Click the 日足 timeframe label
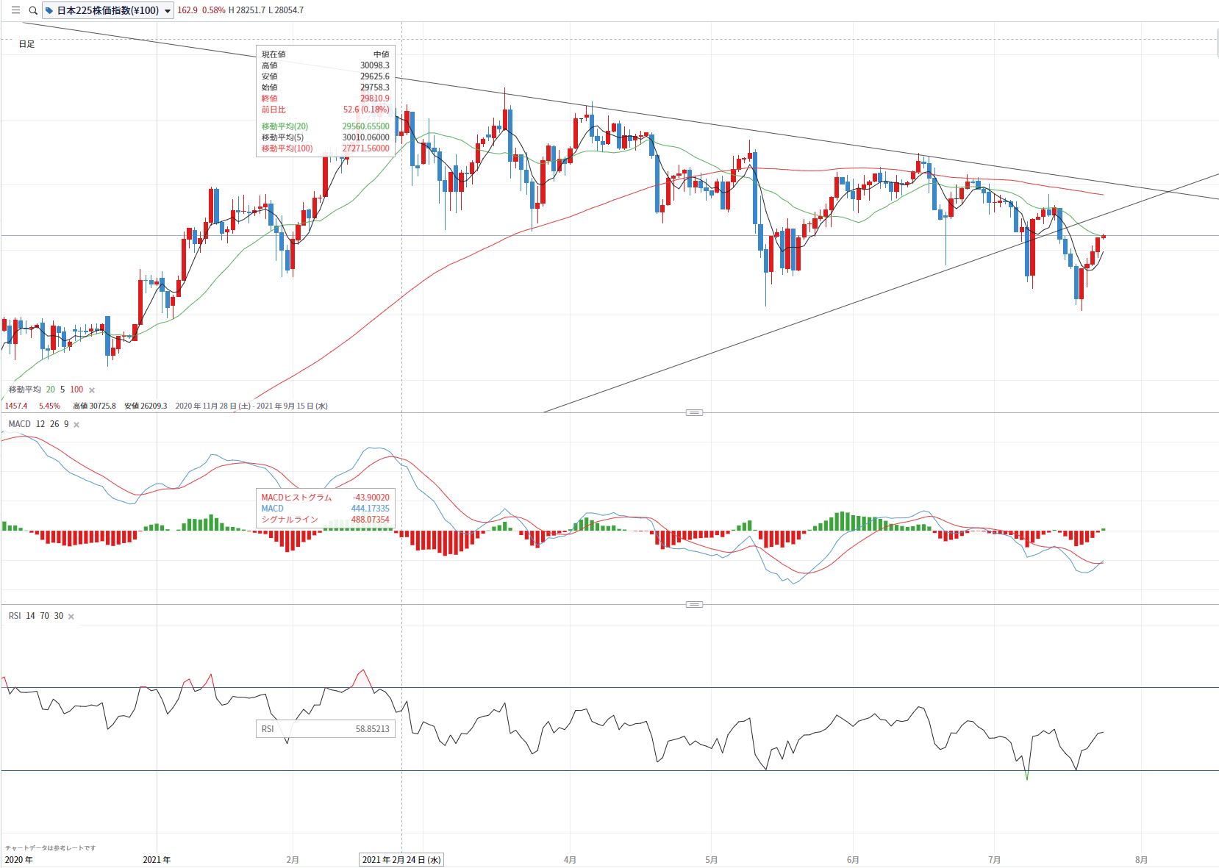The height and width of the screenshot is (868, 1219). [26, 44]
